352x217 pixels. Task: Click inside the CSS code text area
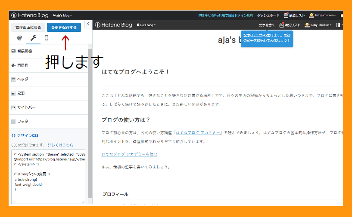click(x=48, y=176)
